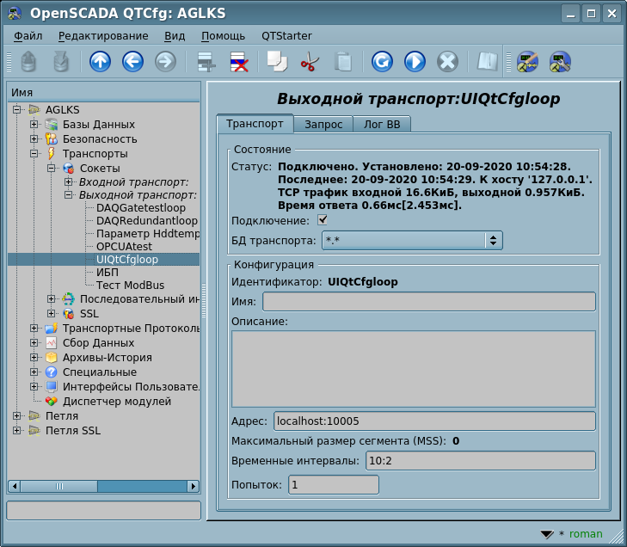Click the Попыток input field
The width and height of the screenshot is (627, 547).
point(334,484)
